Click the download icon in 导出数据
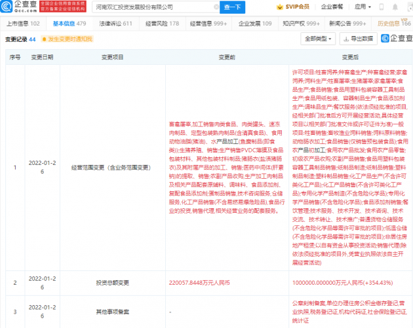The image size is (413, 328). [x=346, y=39]
